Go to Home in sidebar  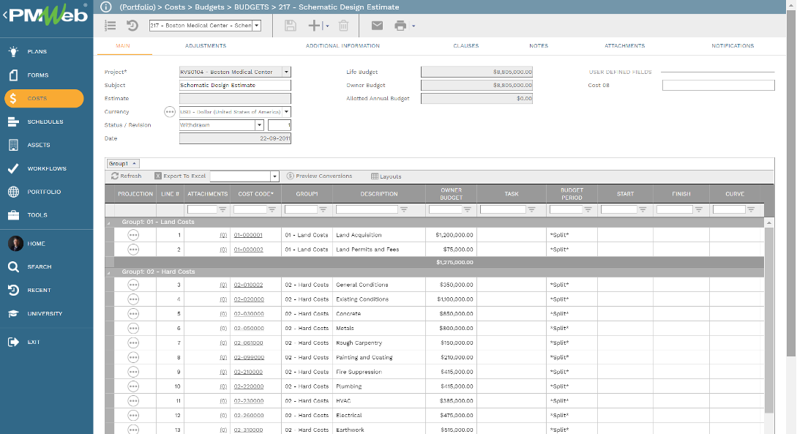[36, 244]
